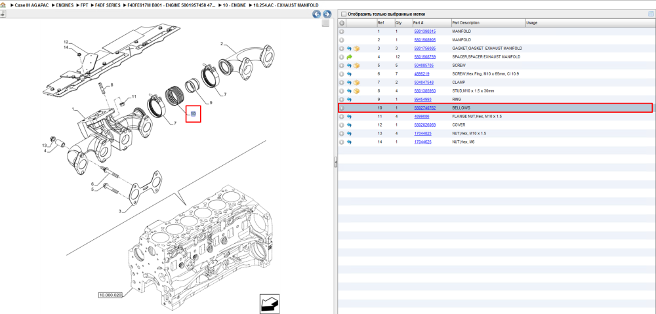Click blue arrow icon in GASKET row

pos(349,49)
